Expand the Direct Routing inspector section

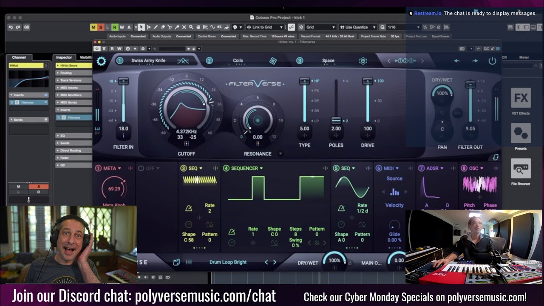[74, 150]
